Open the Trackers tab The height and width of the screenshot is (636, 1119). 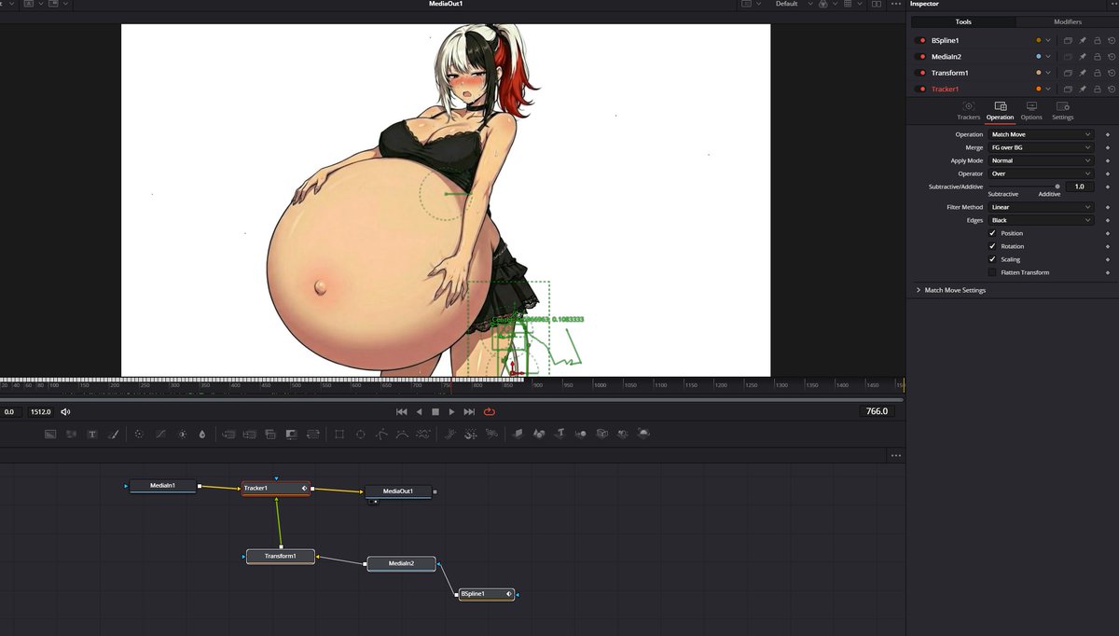[x=968, y=111]
